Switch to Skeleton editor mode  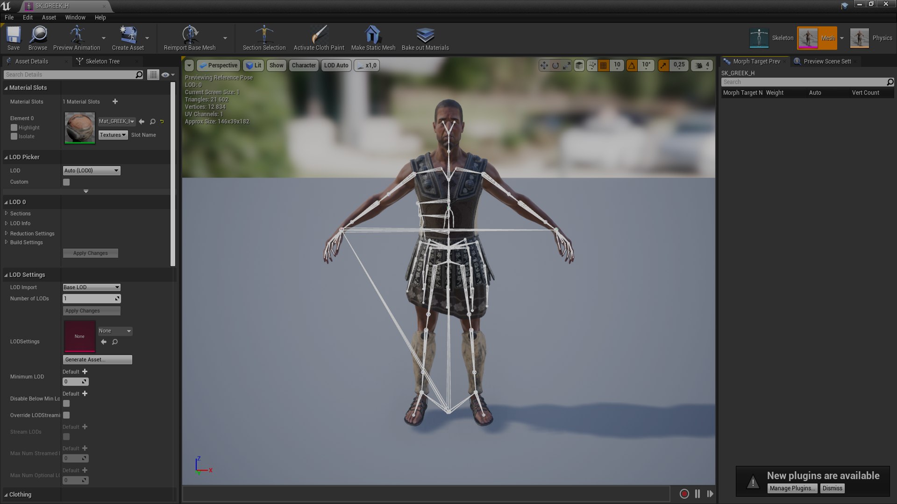tap(771, 38)
